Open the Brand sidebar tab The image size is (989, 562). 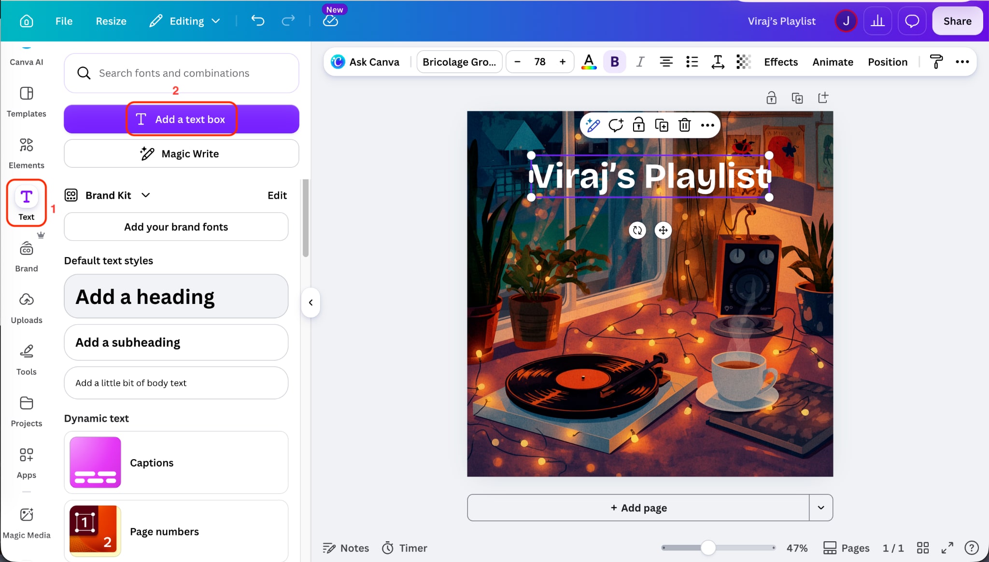click(x=27, y=257)
